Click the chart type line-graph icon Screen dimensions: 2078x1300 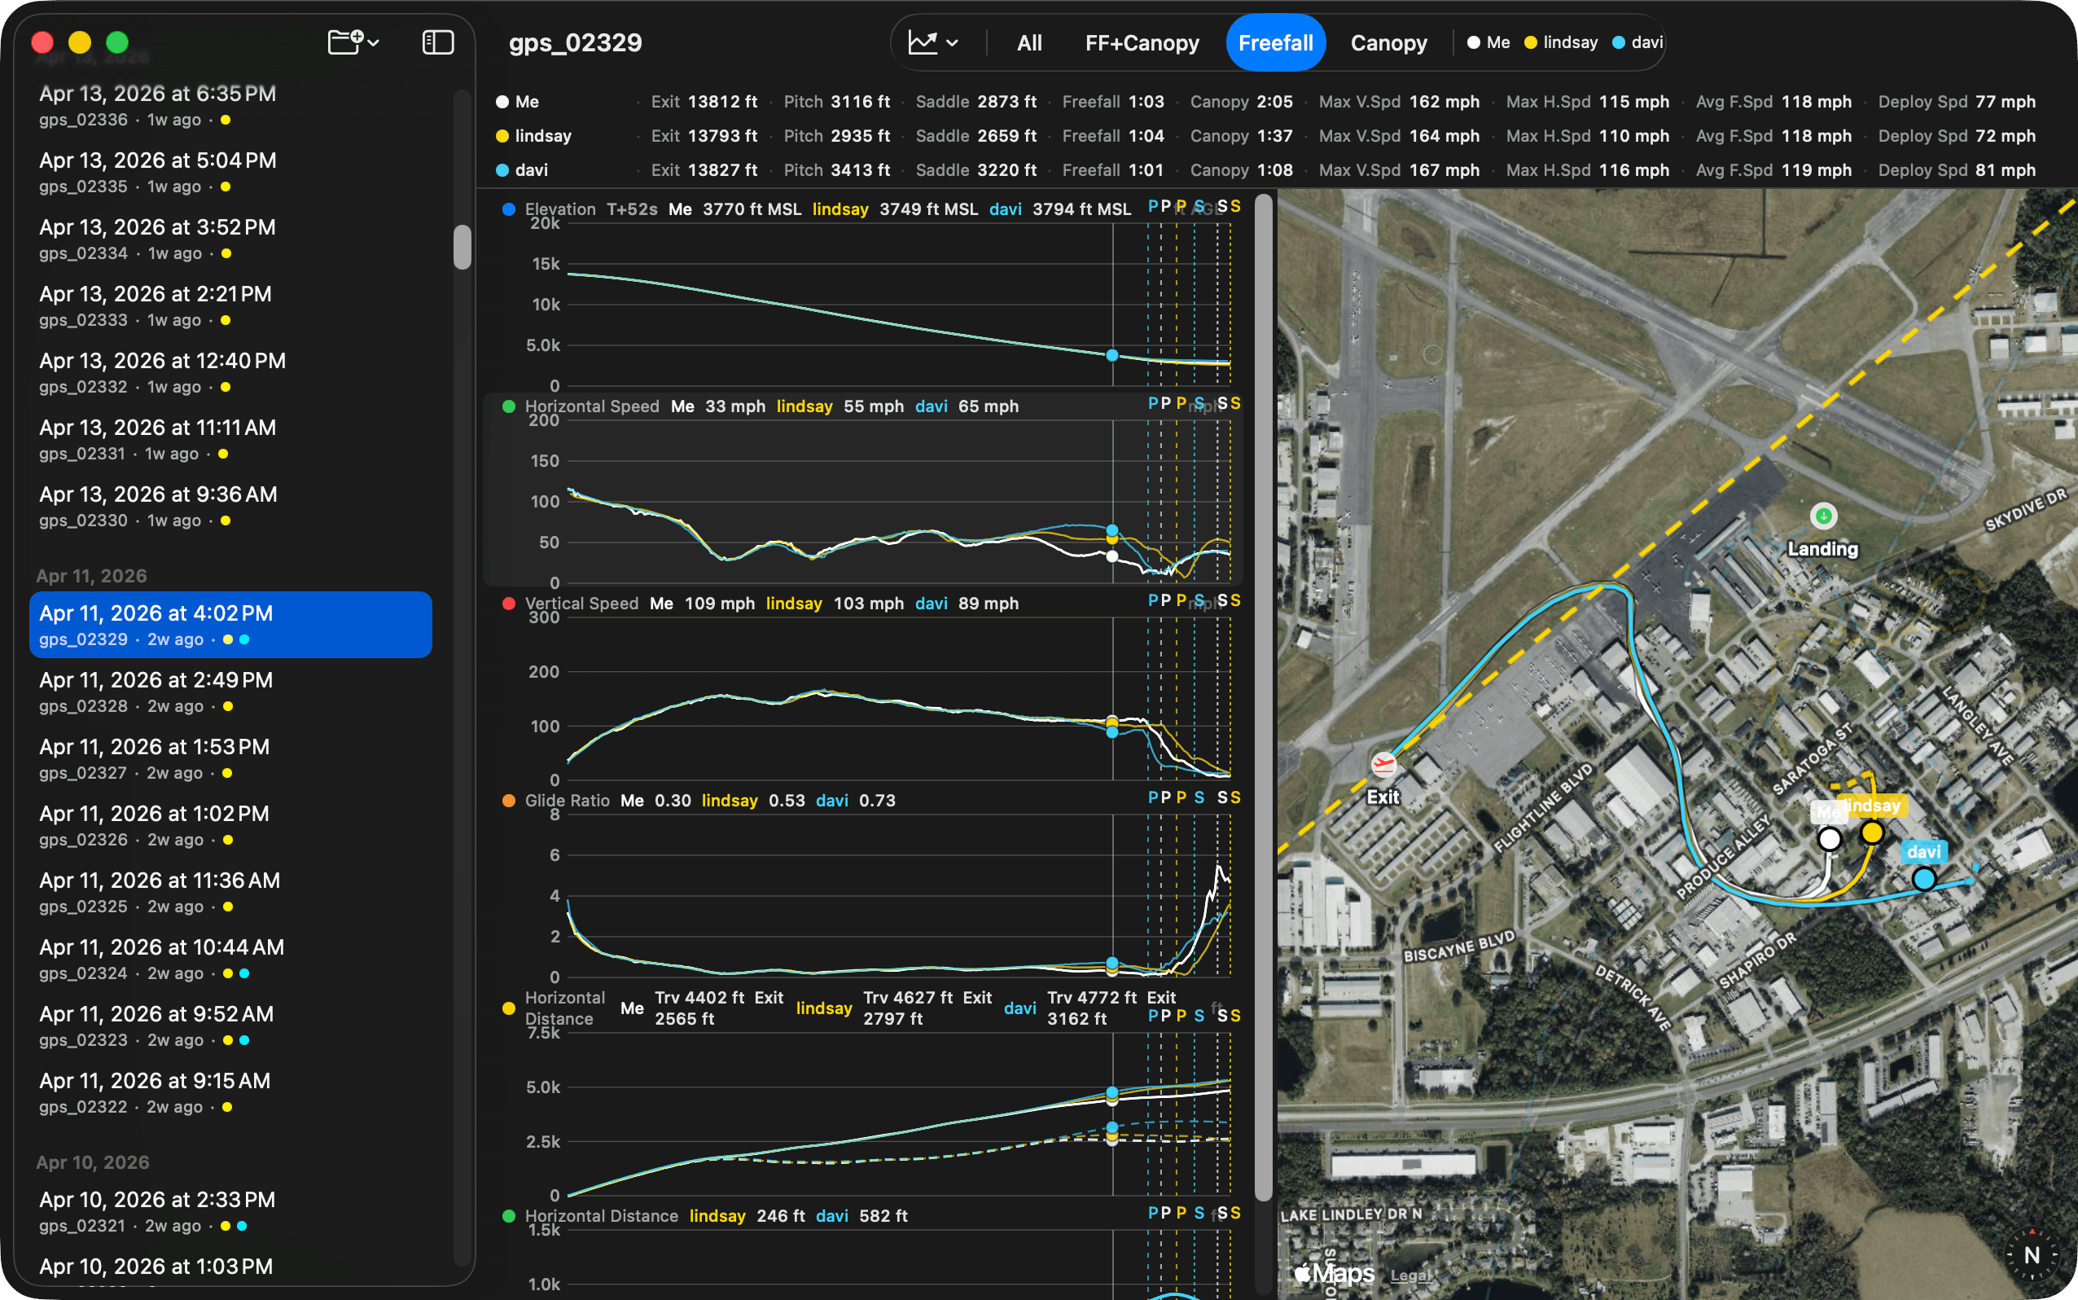point(925,42)
